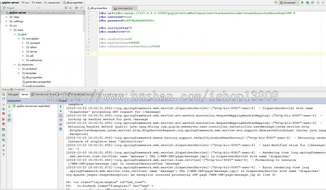Collapse all in Project panel header
Image resolution: width=326 pixels, height=190 pixels.
(x=71, y=8)
